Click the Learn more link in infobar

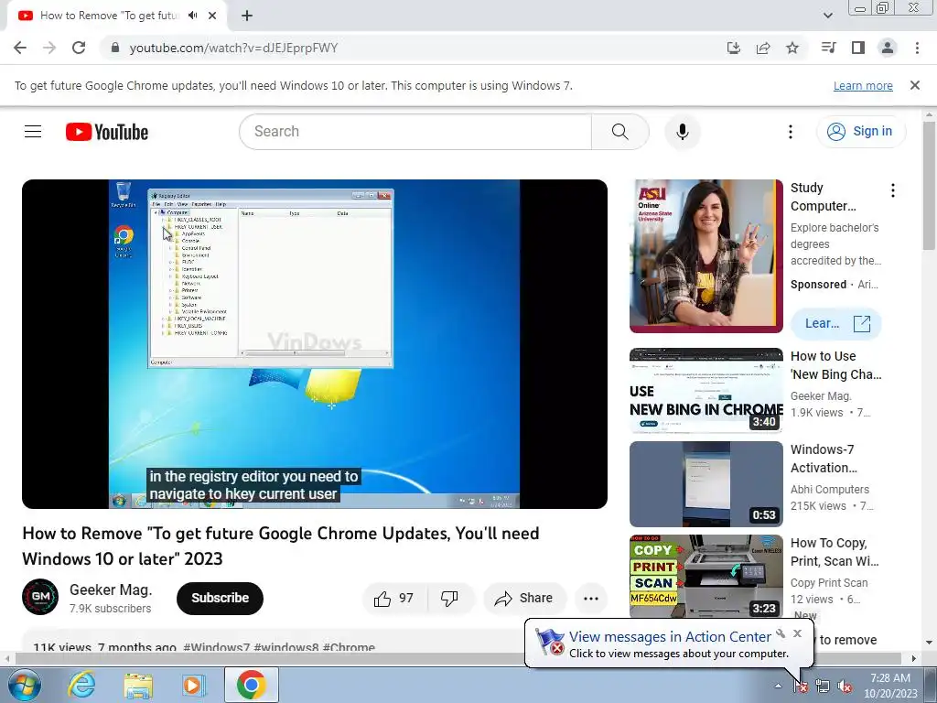point(863,85)
